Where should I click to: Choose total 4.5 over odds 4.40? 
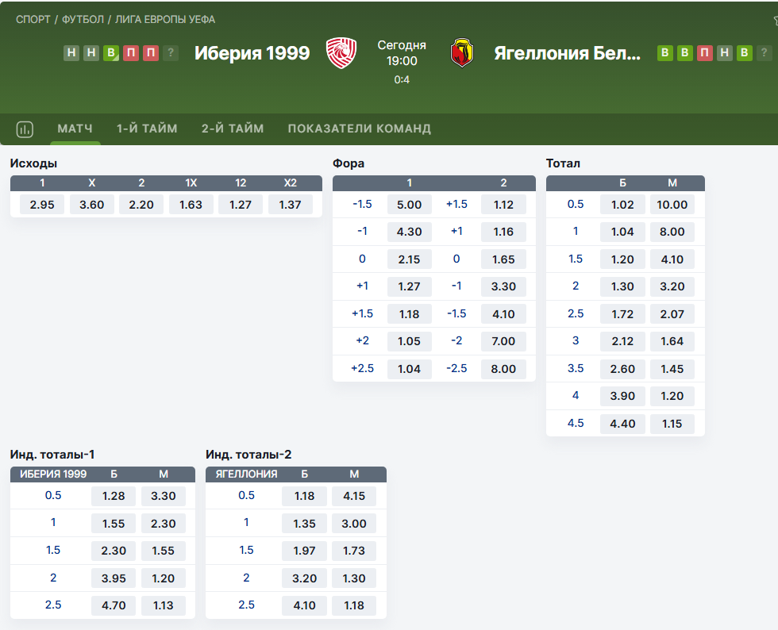coord(622,424)
